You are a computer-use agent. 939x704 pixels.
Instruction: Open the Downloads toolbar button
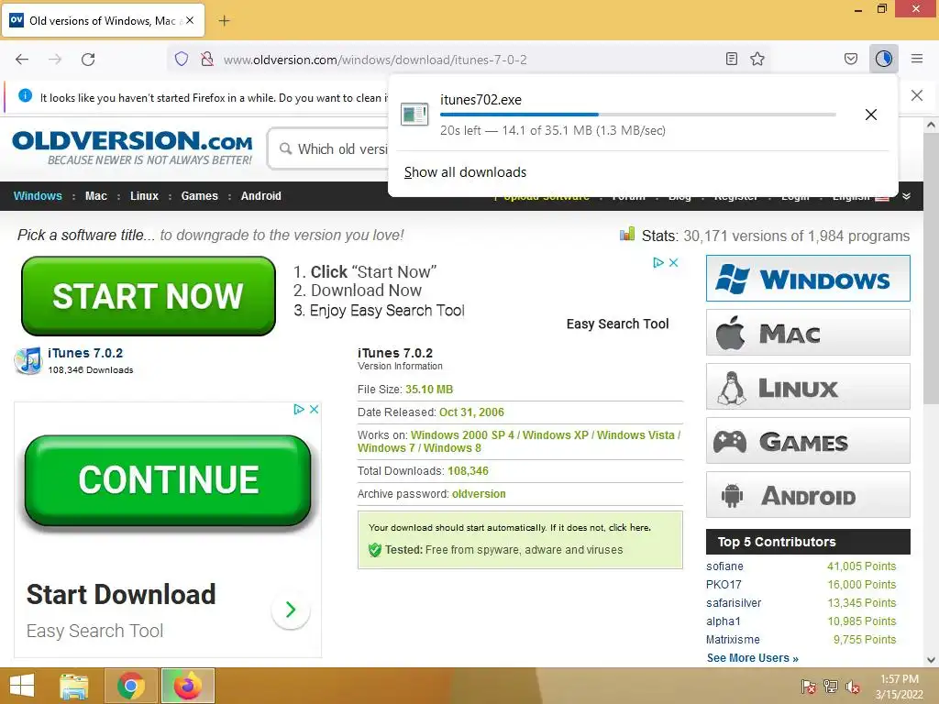[x=884, y=59]
